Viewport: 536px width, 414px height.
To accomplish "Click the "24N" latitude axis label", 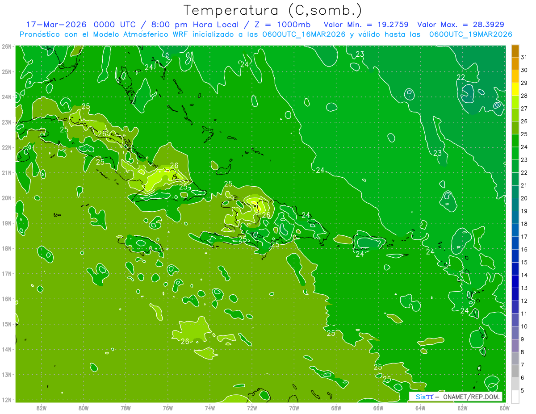I will 6,97.
